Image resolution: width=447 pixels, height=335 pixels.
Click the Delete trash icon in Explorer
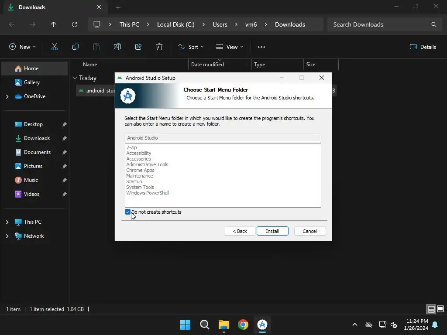(159, 47)
